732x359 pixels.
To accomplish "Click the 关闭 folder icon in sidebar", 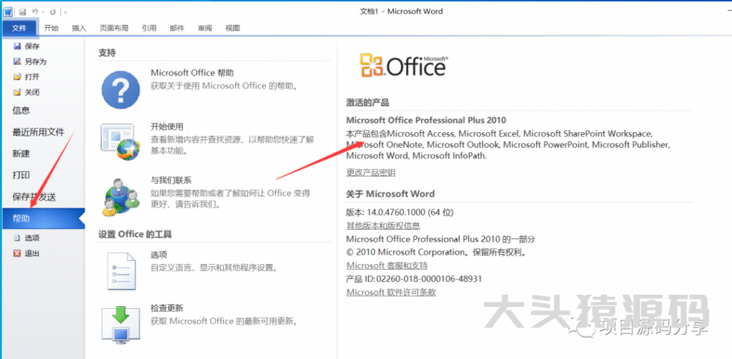I will tap(17, 92).
